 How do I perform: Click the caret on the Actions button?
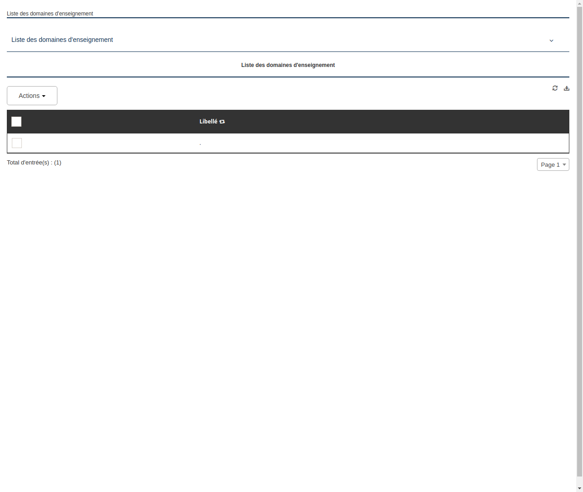(x=44, y=96)
